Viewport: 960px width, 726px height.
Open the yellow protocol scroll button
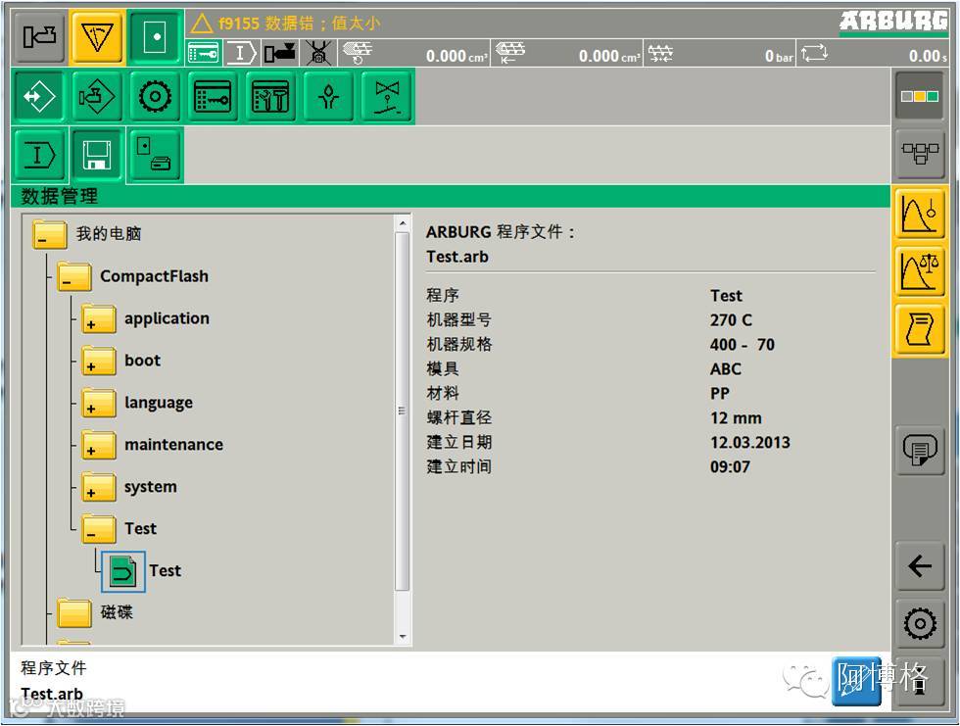coord(919,329)
